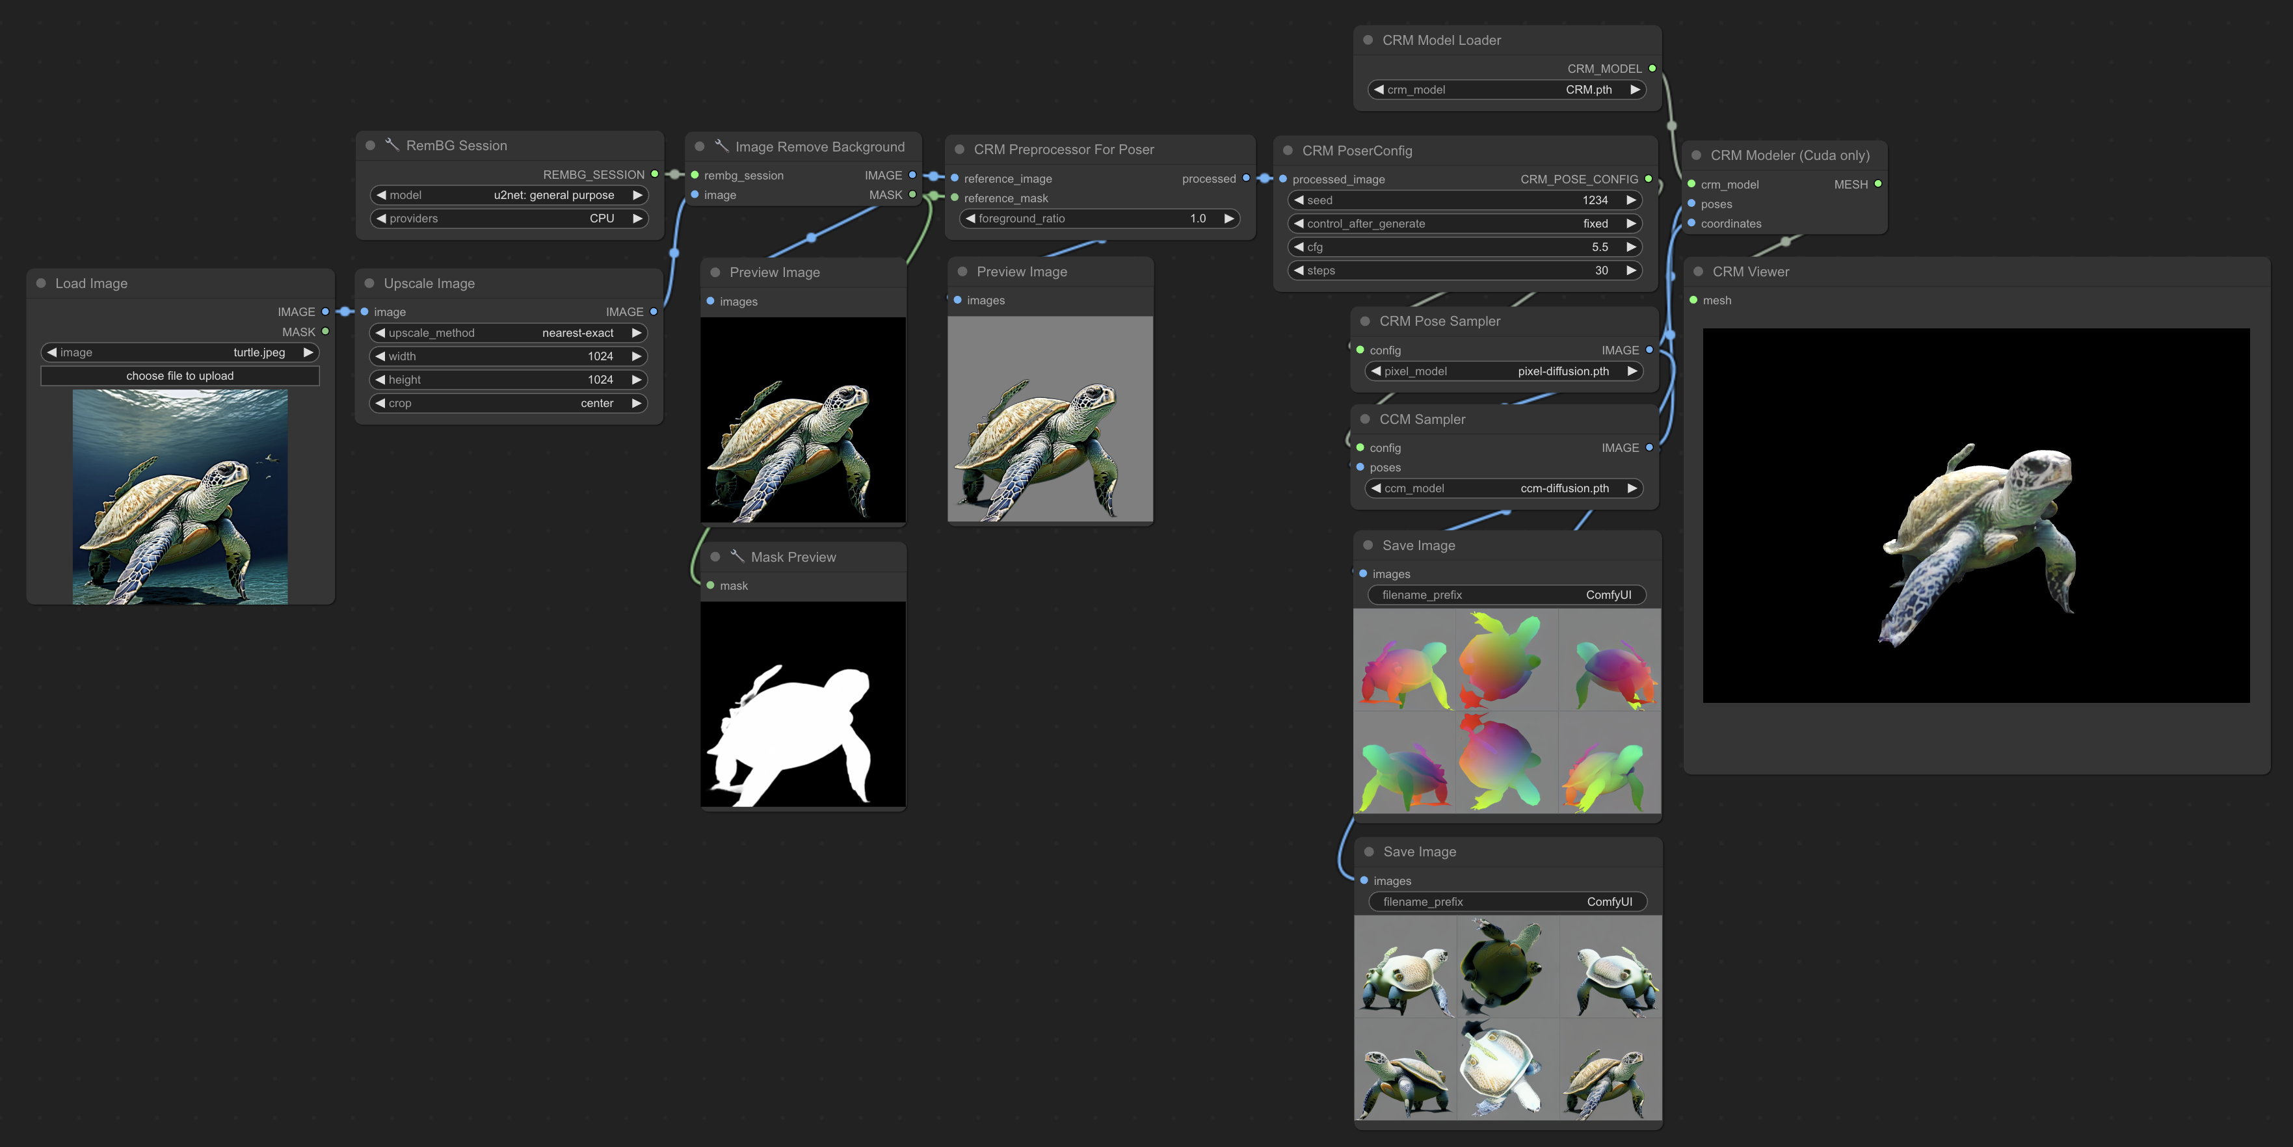Click left arrow on foreground_ratio field
Viewport: 2293px width, 1147px height.
pos(970,219)
